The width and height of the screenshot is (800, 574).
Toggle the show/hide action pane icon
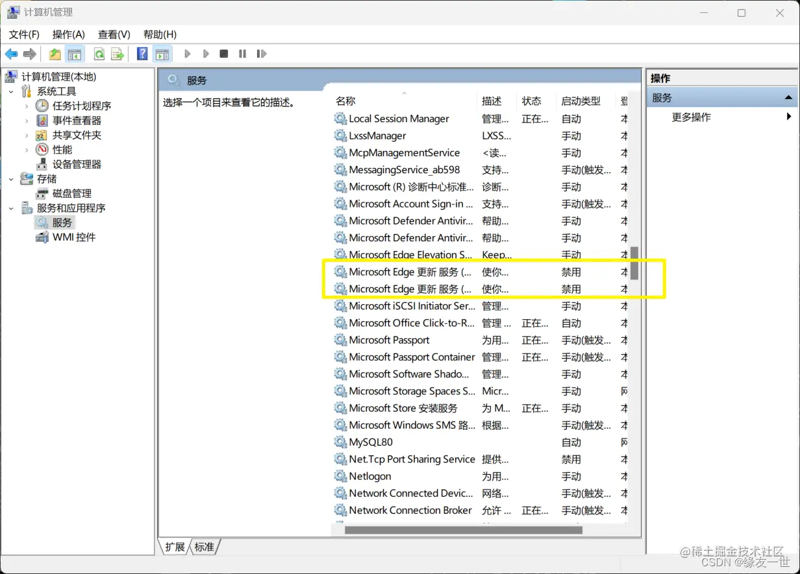(162, 54)
